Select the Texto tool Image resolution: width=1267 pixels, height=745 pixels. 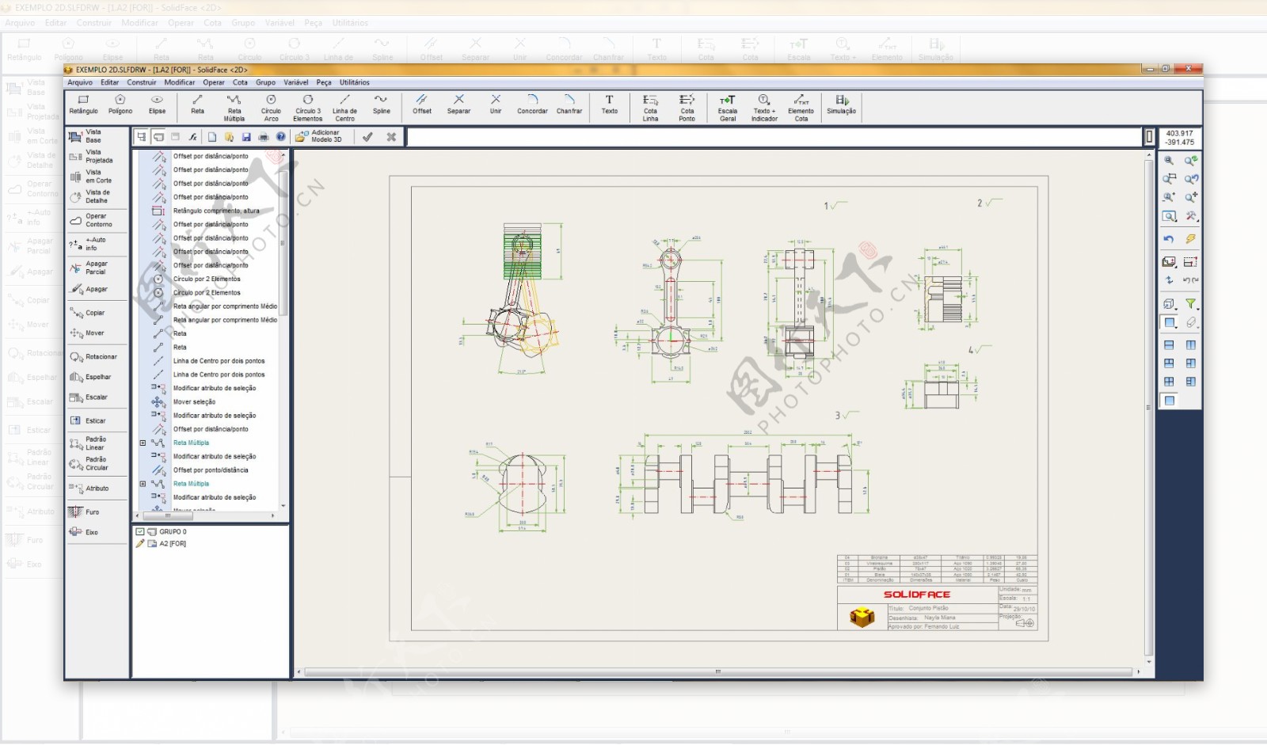[x=609, y=105]
